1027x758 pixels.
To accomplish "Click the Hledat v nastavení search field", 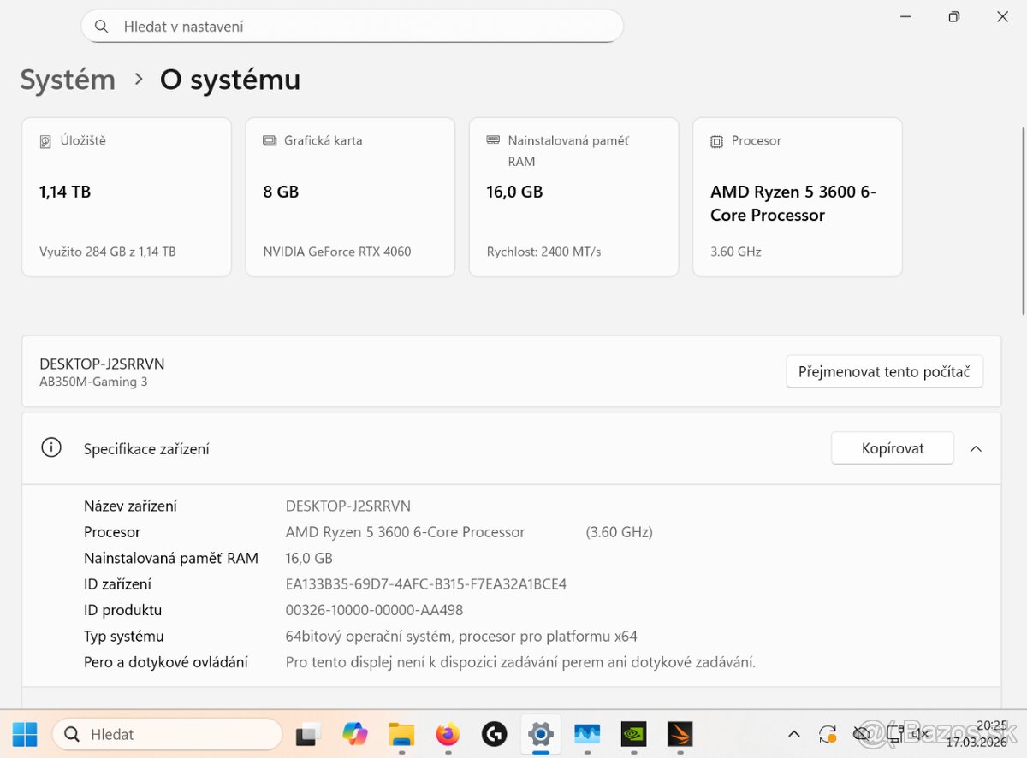I will (352, 26).
